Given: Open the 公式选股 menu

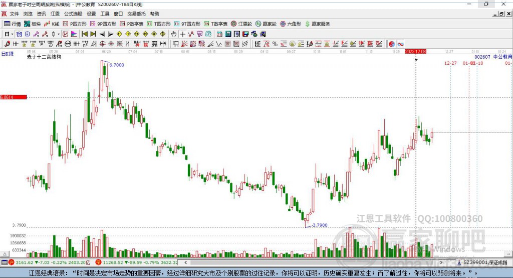Looking at the screenshot, I should pyautogui.click(x=73, y=14).
